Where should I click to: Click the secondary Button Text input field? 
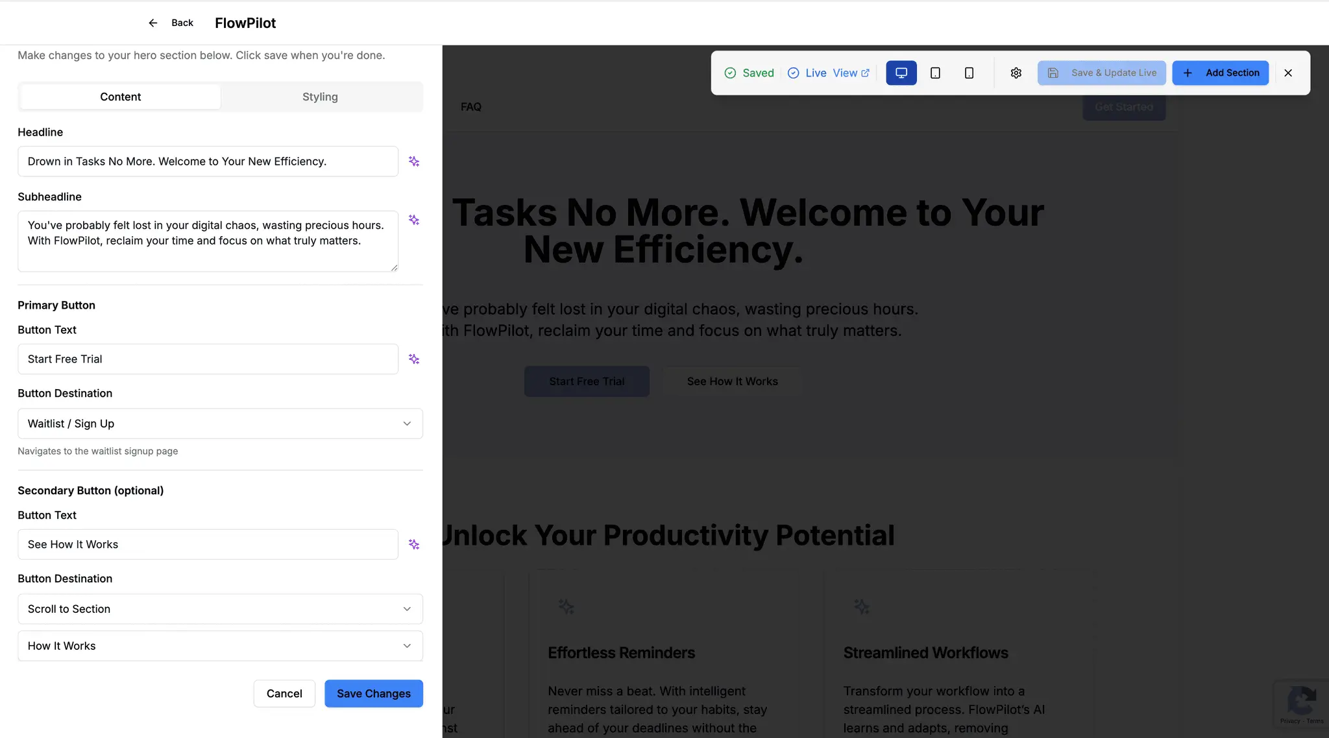(208, 545)
